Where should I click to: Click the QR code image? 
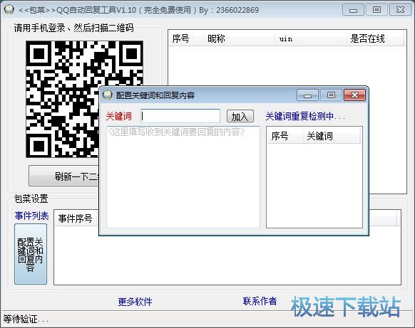(84, 100)
